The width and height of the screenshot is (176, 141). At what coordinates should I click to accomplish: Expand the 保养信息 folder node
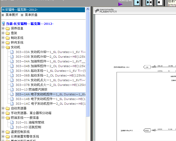(x=3, y=28)
